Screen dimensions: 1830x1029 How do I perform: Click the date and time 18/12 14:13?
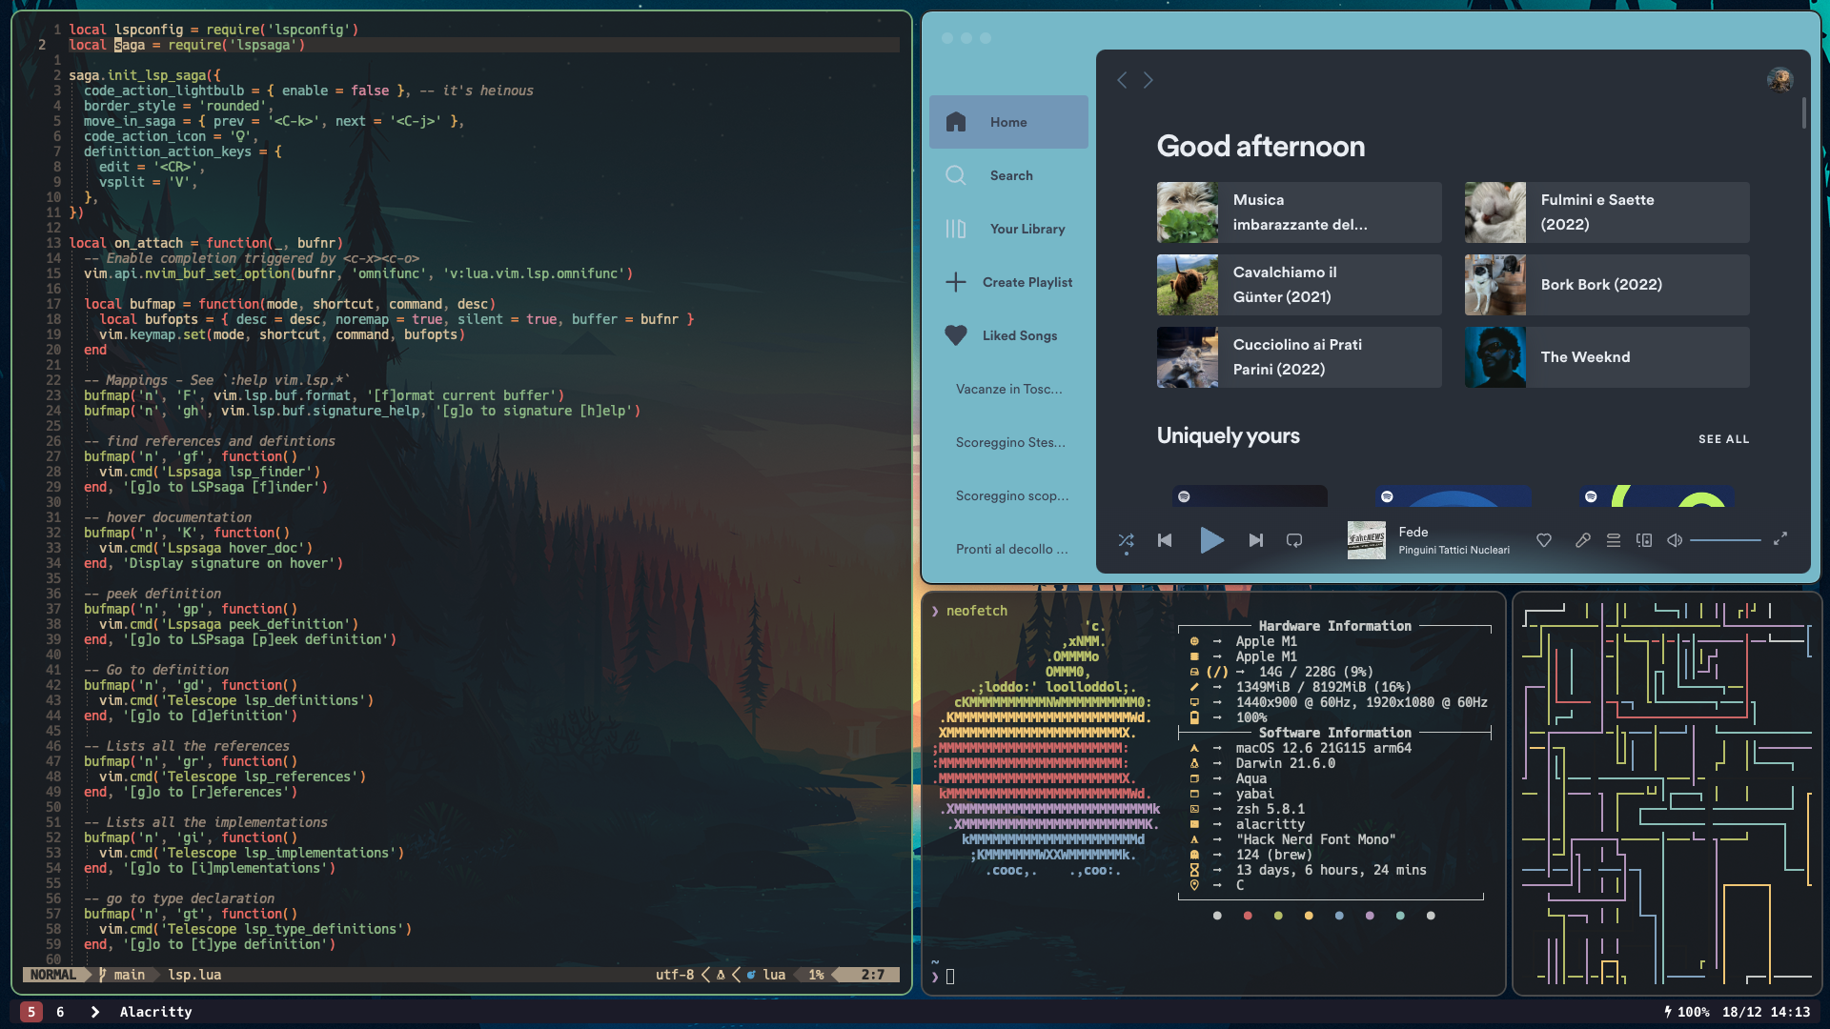[1765, 1012]
